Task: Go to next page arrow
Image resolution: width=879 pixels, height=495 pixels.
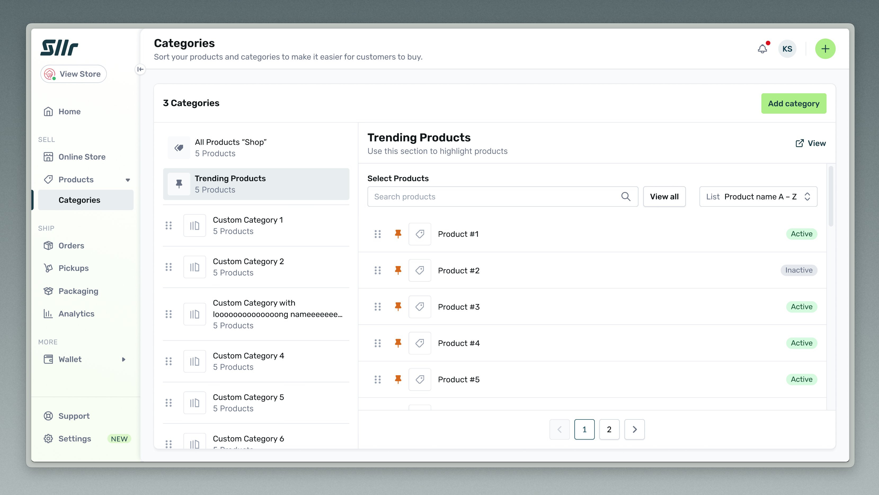Action: (x=634, y=430)
